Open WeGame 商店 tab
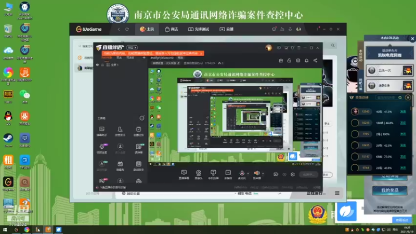The height and width of the screenshot is (234, 416). tap(172, 29)
